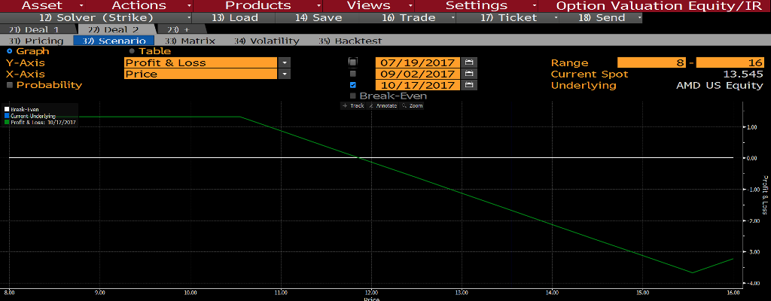The height and width of the screenshot is (301, 771).
Task: Add a new deal tab with plus
Action: coord(178,29)
